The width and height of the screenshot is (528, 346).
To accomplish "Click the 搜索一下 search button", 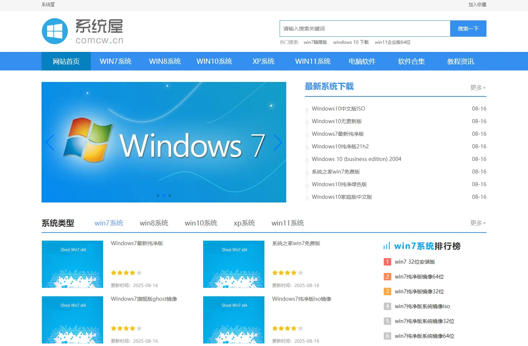I will tap(468, 29).
